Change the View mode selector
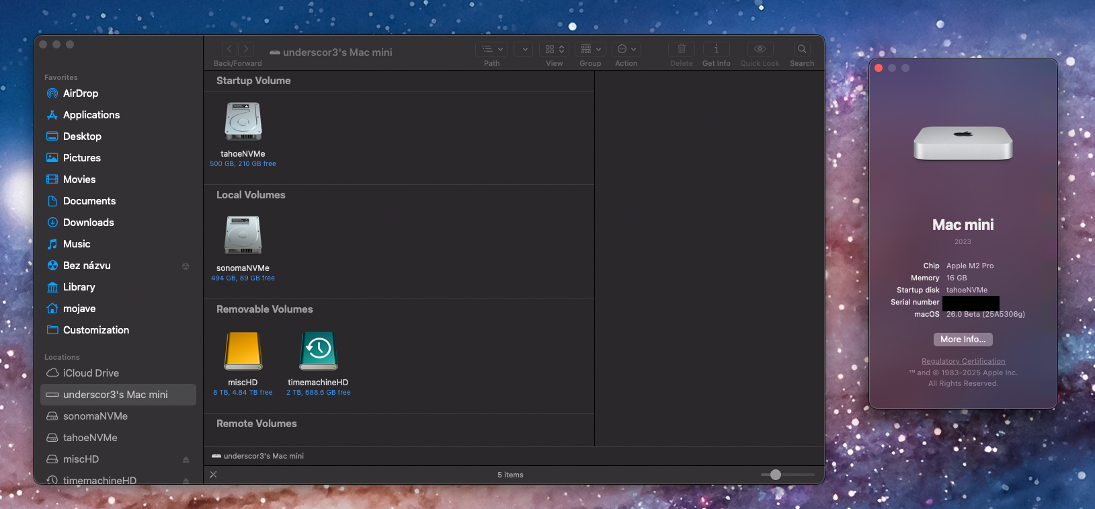Image resolution: width=1095 pixels, height=509 pixels. click(555, 49)
